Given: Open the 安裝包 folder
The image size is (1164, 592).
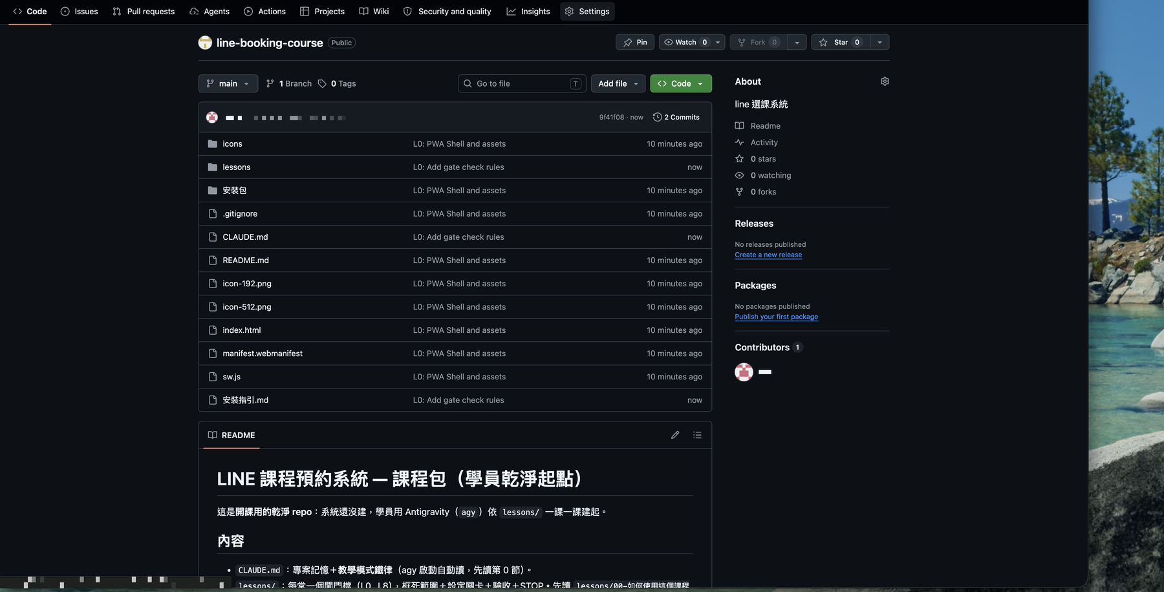Looking at the screenshot, I should click(x=234, y=191).
